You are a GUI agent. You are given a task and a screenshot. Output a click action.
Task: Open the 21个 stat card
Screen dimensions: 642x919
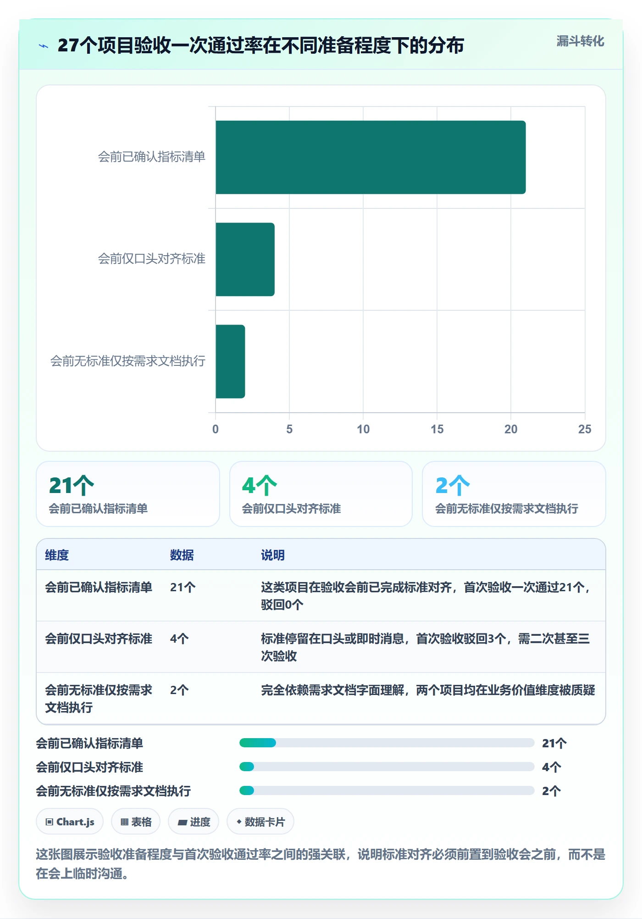pyautogui.click(x=128, y=494)
